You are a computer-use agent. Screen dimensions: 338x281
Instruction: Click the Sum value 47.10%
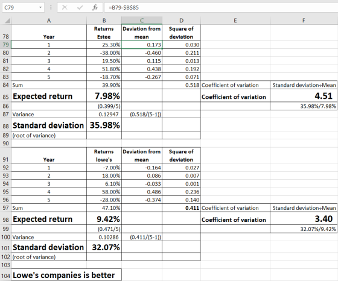point(104,208)
